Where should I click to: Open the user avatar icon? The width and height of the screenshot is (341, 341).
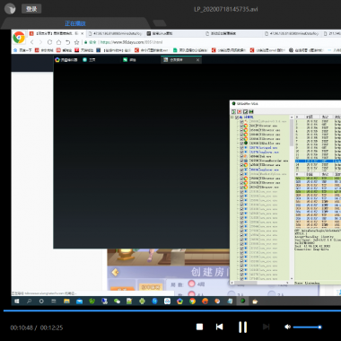pos(10,9)
